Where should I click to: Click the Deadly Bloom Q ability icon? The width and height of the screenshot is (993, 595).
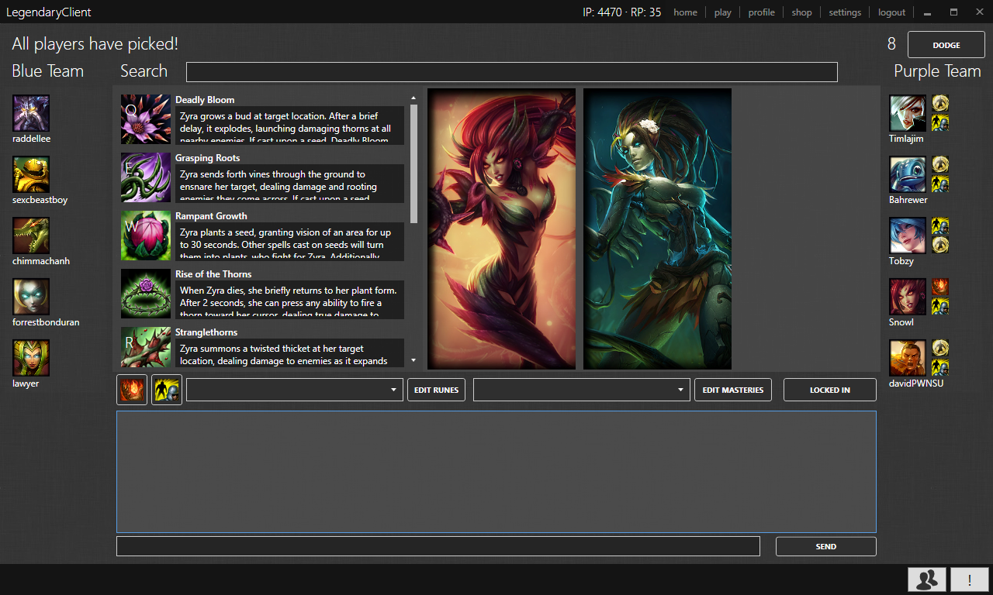point(146,119)
